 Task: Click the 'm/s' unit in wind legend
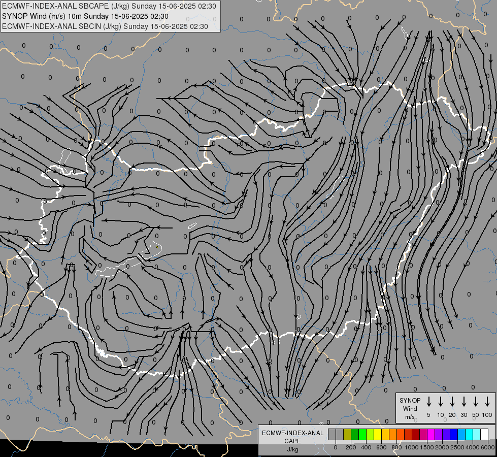tap(410, 417)
